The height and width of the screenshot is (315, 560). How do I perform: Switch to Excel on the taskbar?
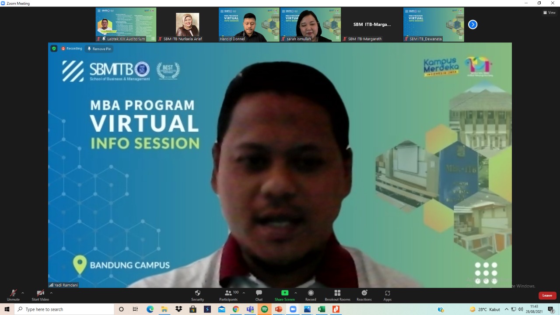click(322, 309)
